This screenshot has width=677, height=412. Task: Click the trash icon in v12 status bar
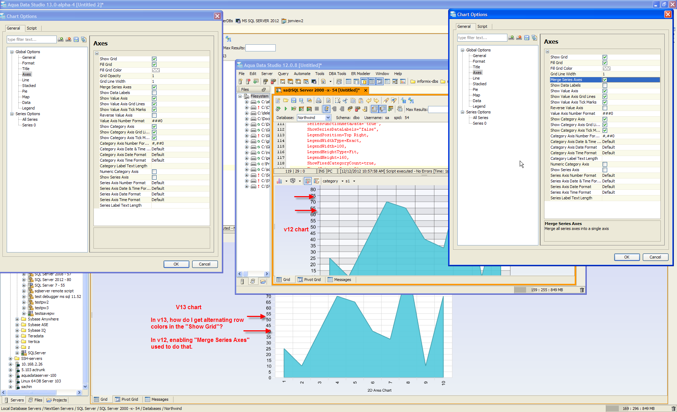(x=582, y=290)
